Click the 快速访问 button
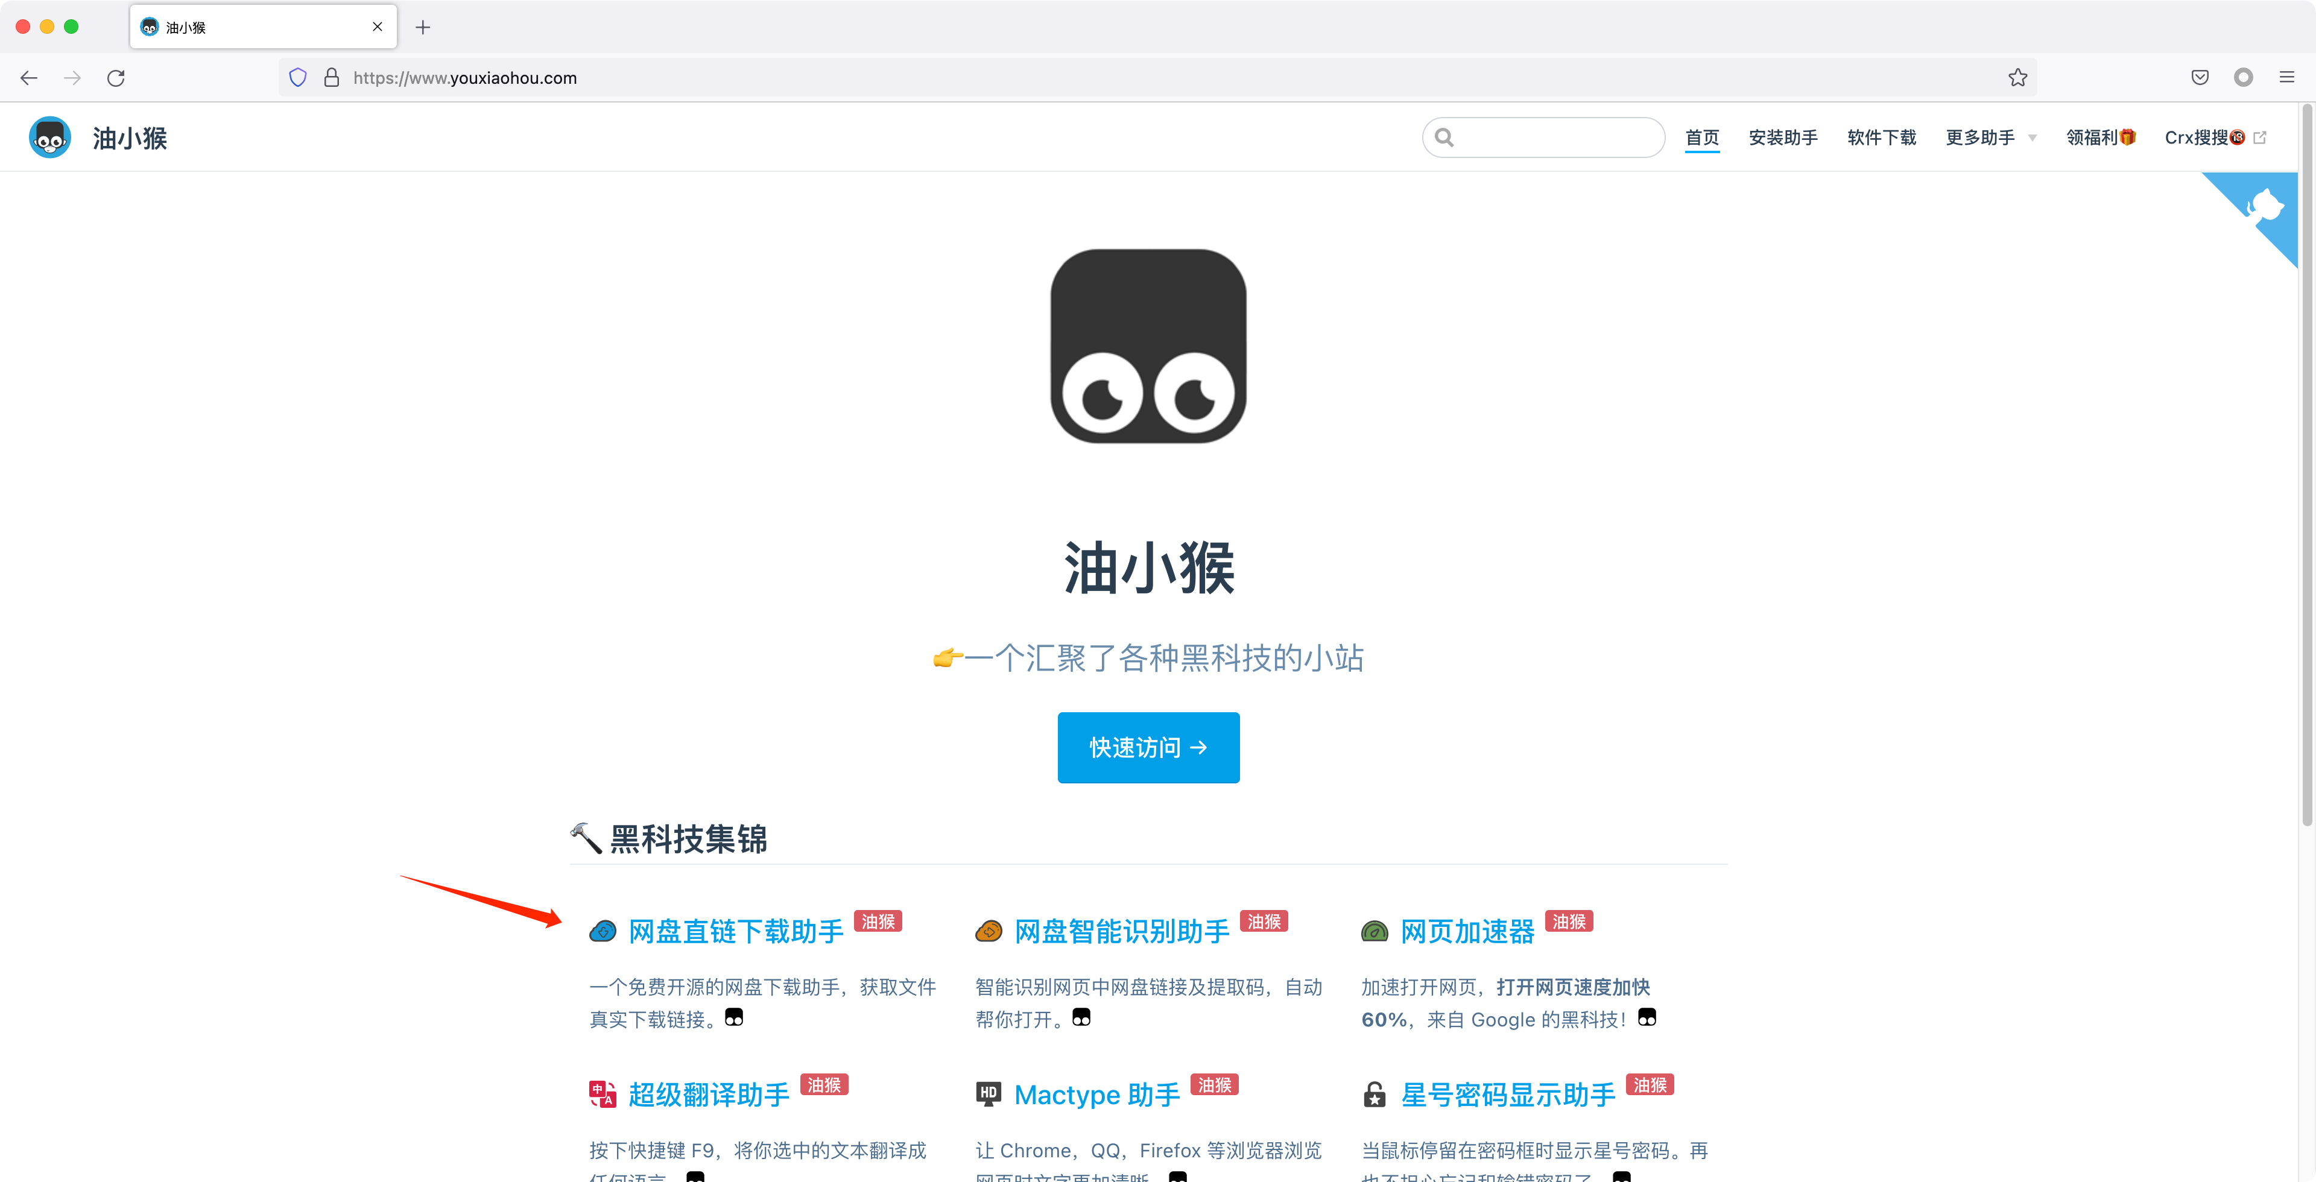 [1148, 748]
